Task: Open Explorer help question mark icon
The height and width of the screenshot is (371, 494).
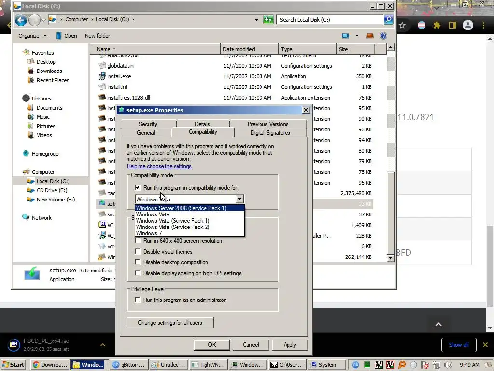Action: (383, 36)
